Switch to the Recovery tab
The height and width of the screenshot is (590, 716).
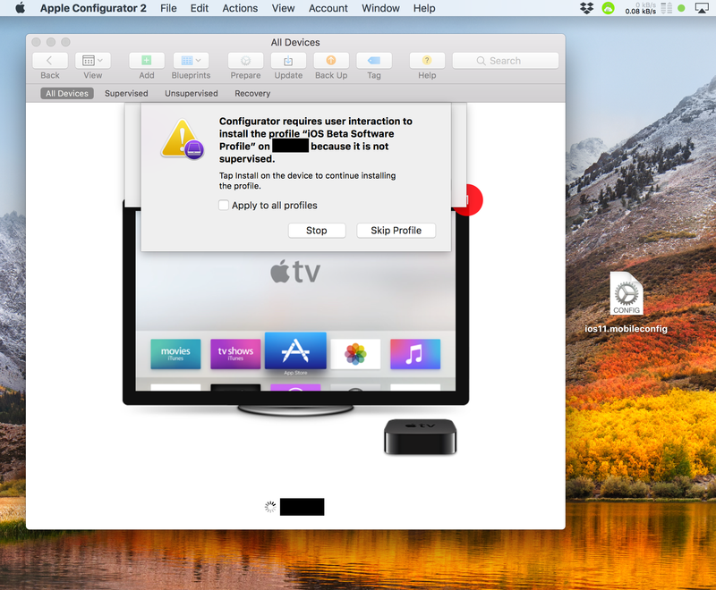coord(252,94)
